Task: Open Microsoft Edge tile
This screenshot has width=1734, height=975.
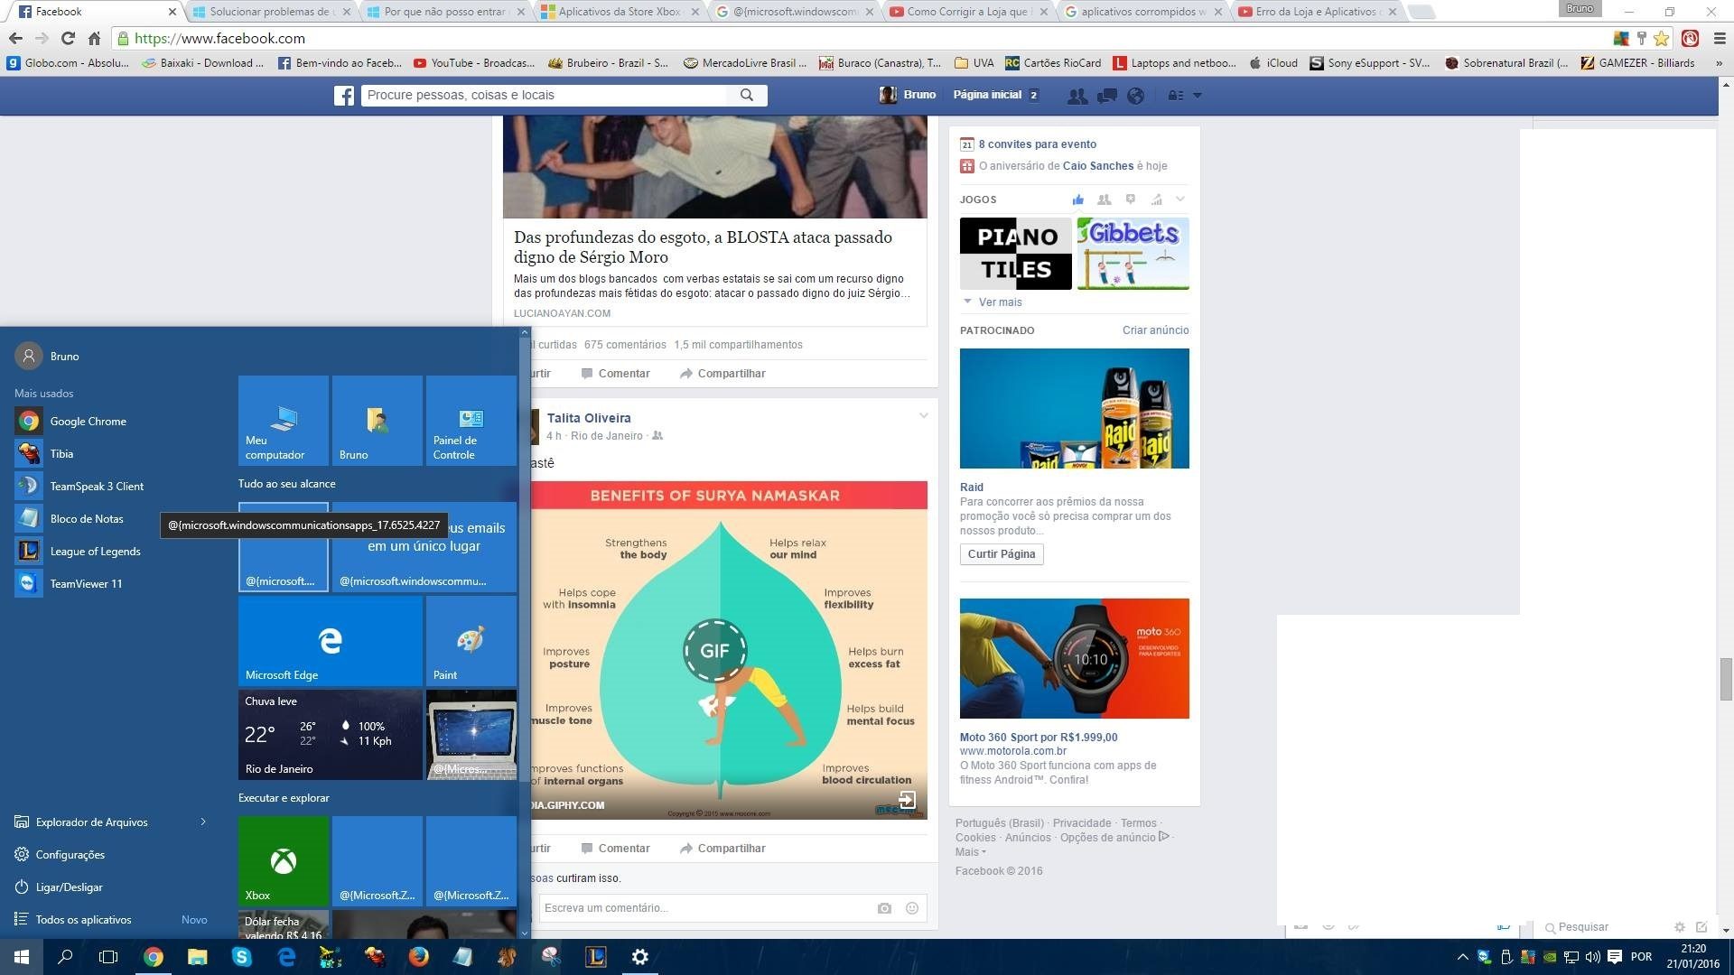Action: click(x=331, y=641)
